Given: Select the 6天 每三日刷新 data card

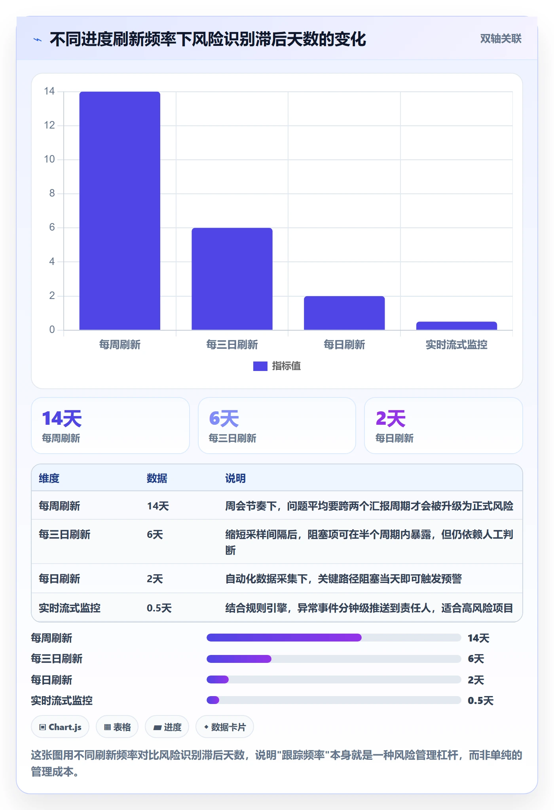Looking at the screenshot, I should [x=277, y=426].
